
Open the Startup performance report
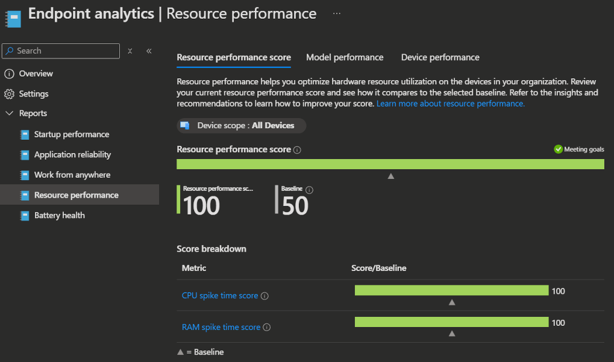72,134
